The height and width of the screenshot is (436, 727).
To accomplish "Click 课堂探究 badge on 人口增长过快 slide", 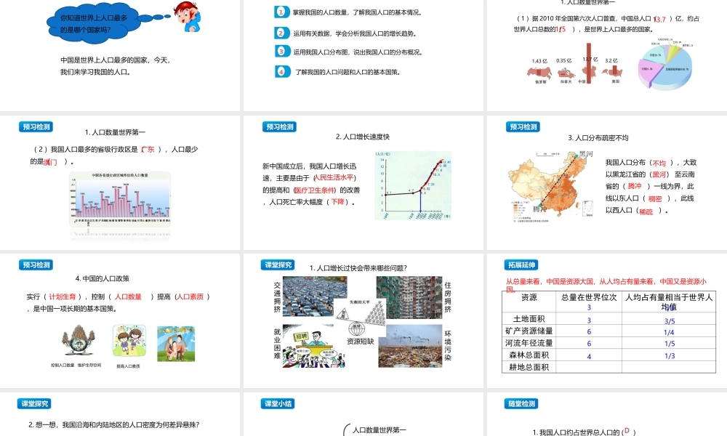I will [x=278, y=265].
